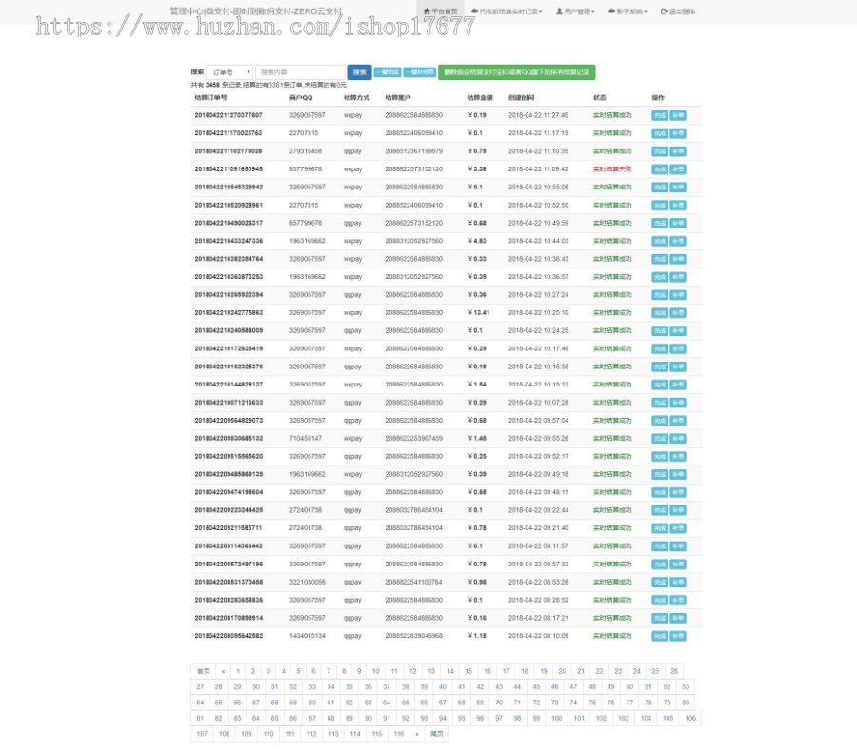This screenshot has width=857, height=753.
Task: Go to pagination page 1
Action: (x=238, y=671)
